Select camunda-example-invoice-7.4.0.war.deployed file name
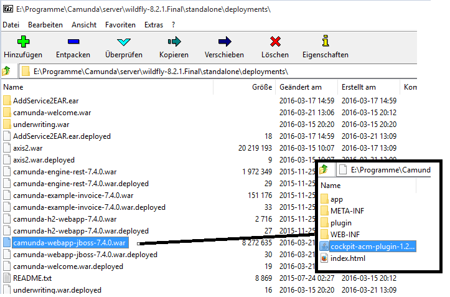The height and width of the screenshot is (297, 450). [89, 207]
